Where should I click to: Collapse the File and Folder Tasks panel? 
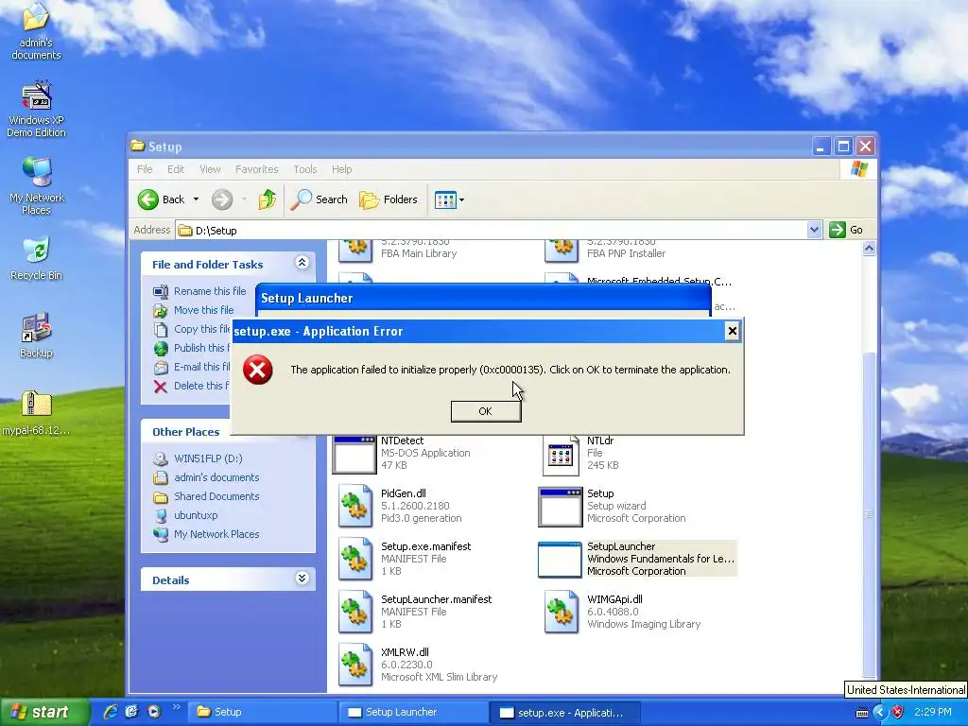point(302,263)
